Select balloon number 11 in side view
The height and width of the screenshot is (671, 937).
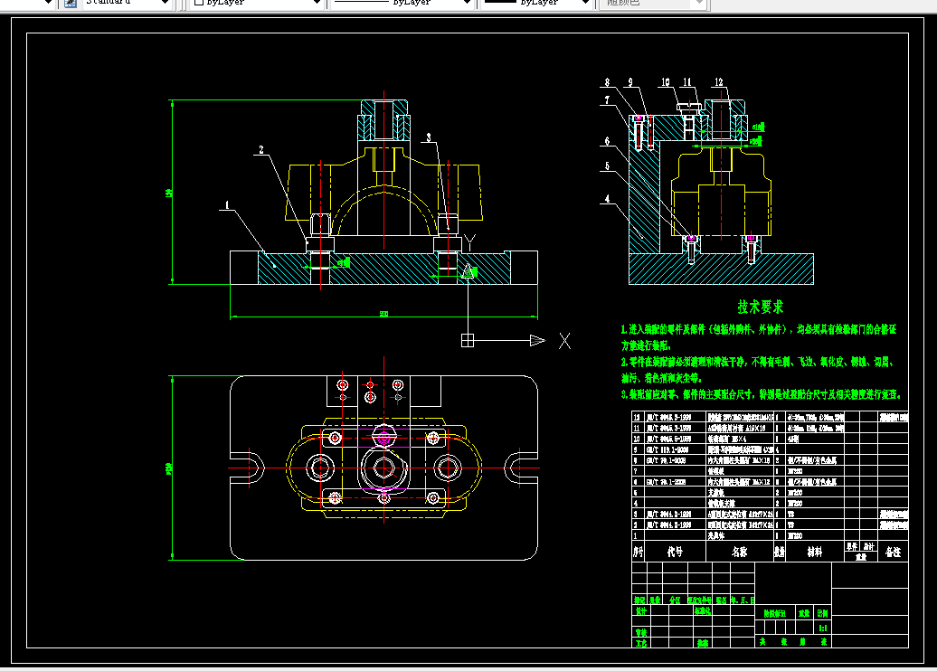[687, 82]
